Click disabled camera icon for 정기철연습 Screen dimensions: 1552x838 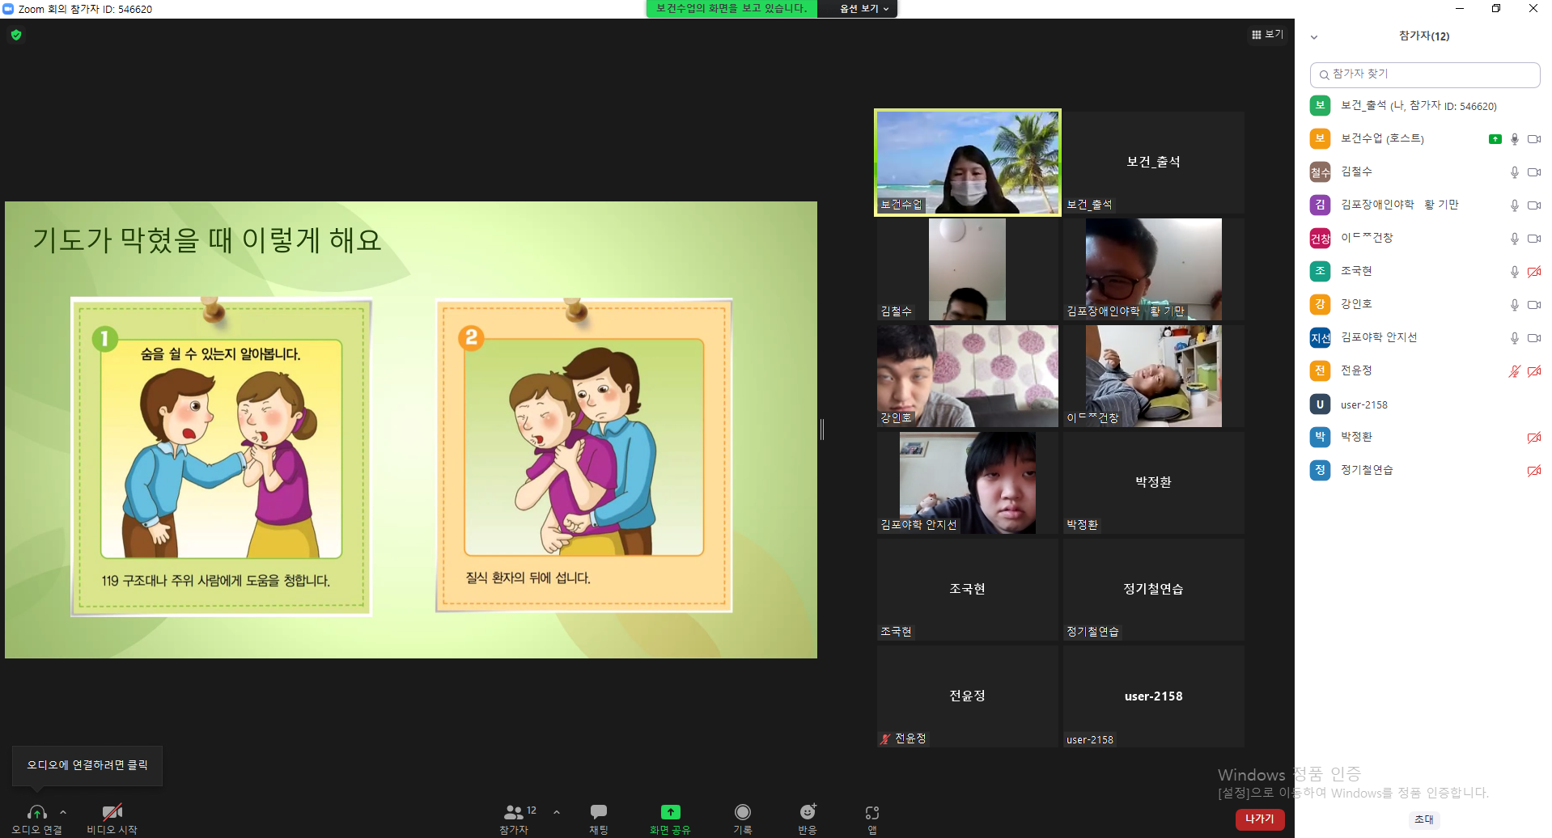(1533, 471)
